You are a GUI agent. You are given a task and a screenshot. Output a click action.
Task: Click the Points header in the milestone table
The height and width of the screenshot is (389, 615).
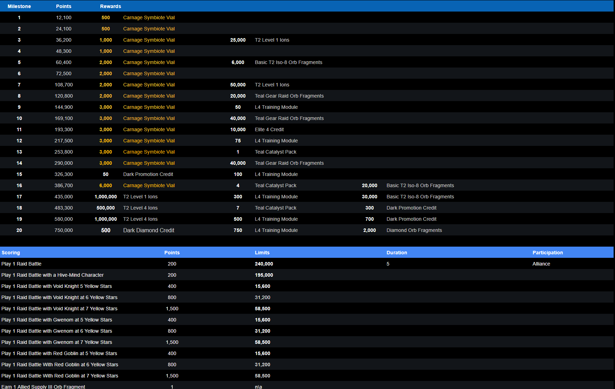click(x=63, y=6)
